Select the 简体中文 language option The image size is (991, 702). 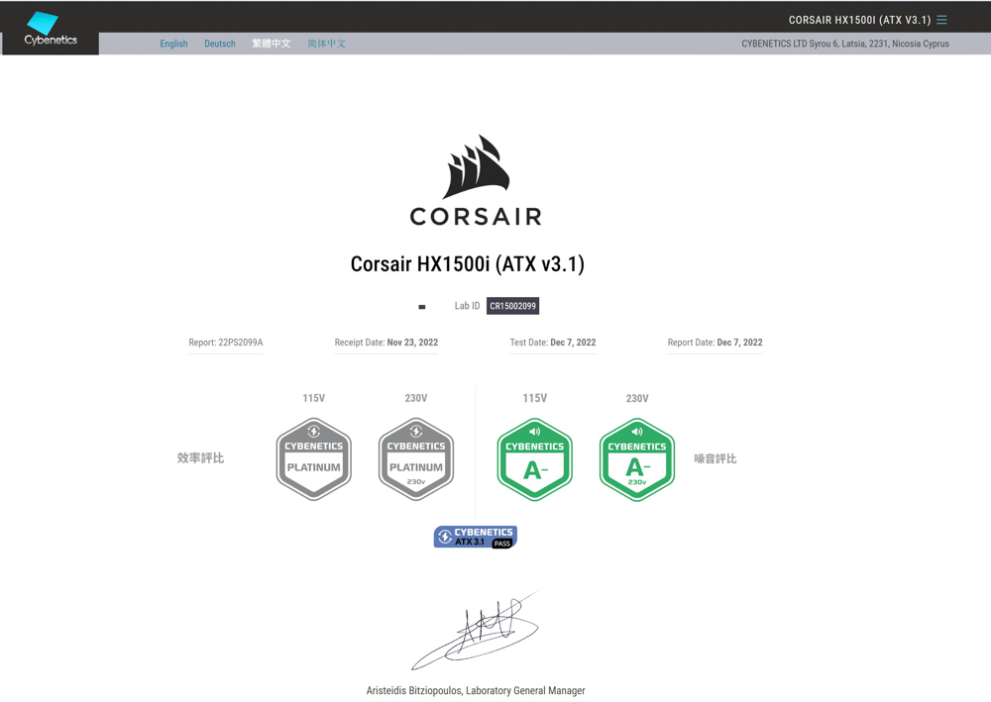[x=327, y=44]
